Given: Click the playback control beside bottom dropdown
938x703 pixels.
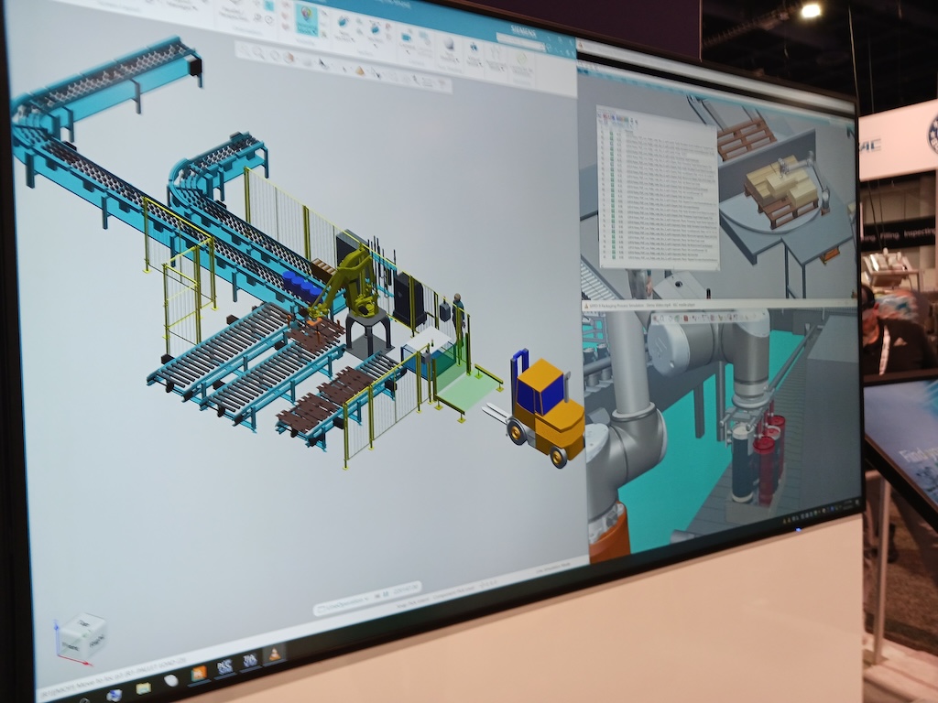Looking at the screenshot, I should 381,595.
